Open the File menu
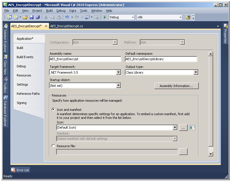The image size is (230, 181). pyautogui.click(x=7, y=11)
